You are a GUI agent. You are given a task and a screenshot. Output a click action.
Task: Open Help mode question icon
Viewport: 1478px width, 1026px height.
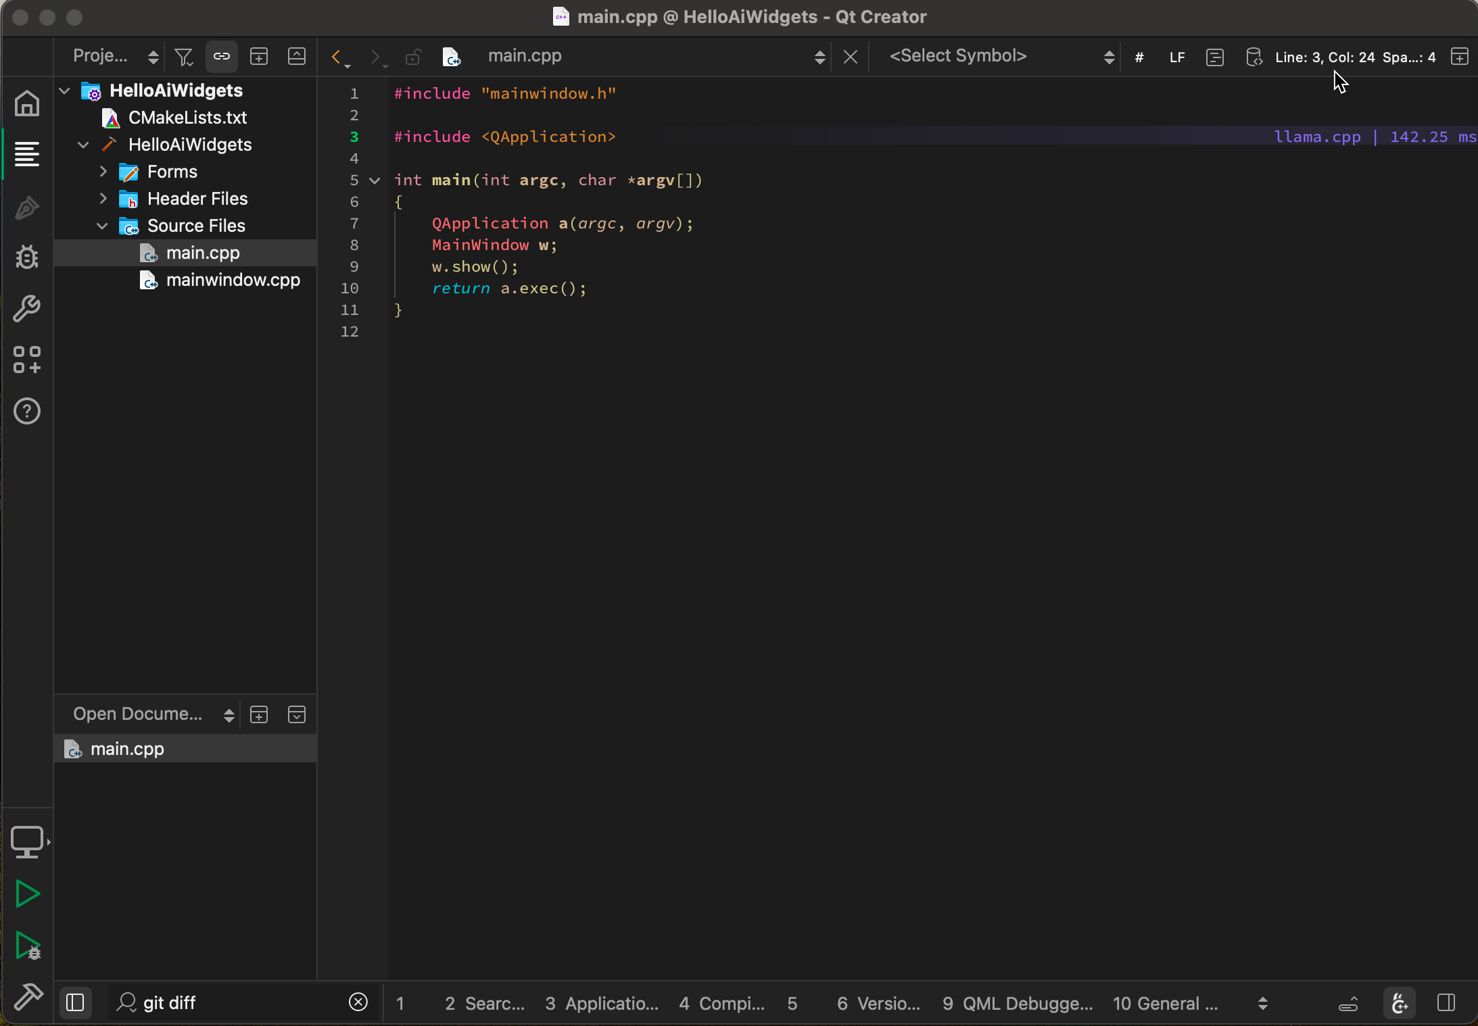(x=27, y=411)
